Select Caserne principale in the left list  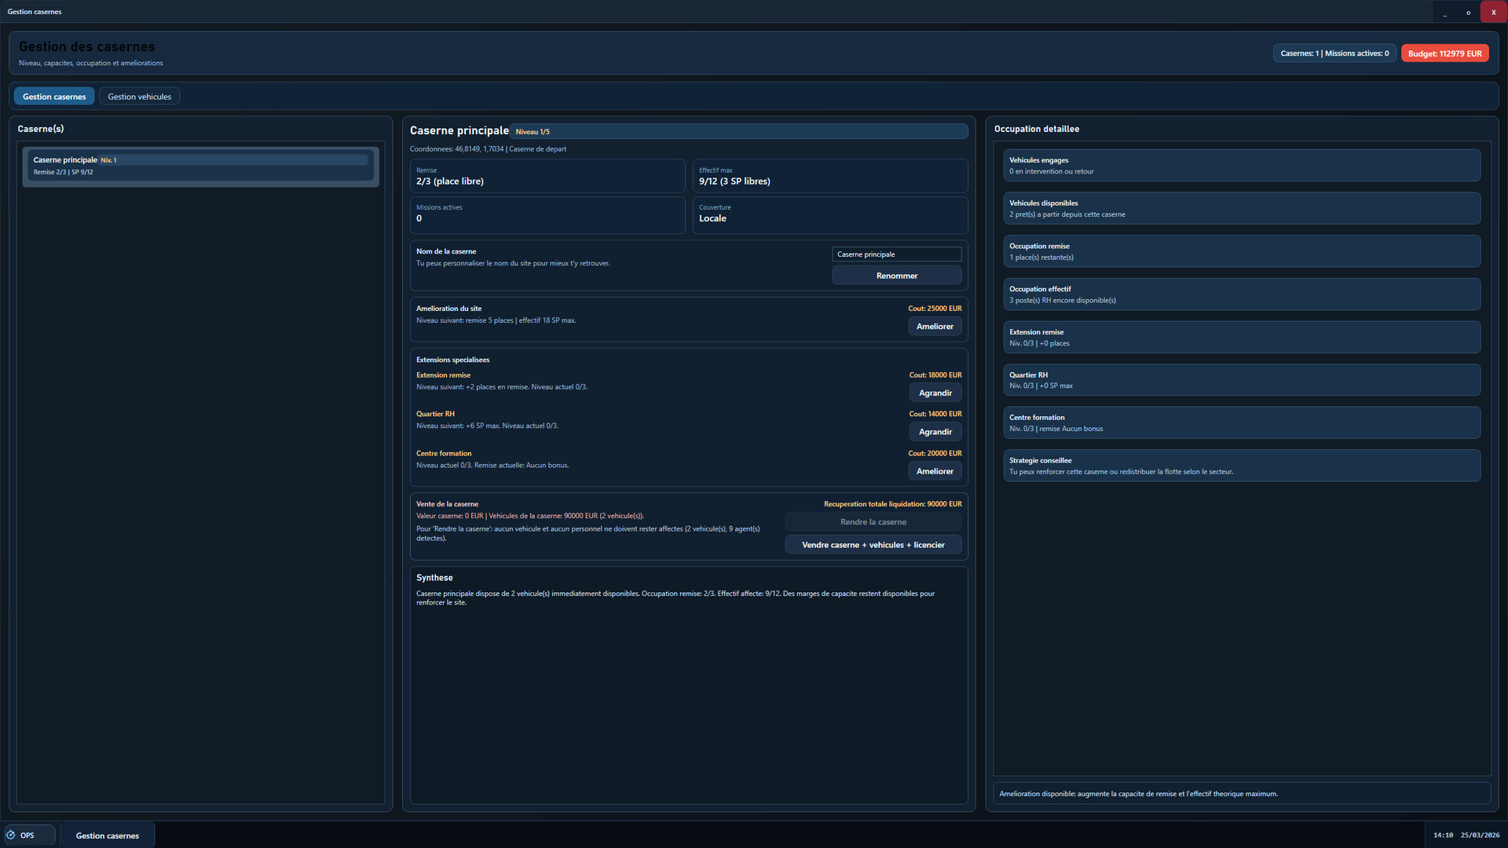(199, 166)
